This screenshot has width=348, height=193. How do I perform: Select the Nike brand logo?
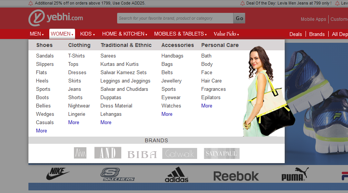tap(58, 173)
